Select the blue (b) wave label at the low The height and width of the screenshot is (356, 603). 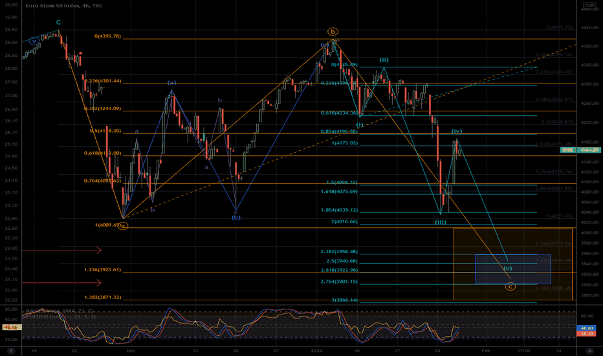tap(236, 217)
